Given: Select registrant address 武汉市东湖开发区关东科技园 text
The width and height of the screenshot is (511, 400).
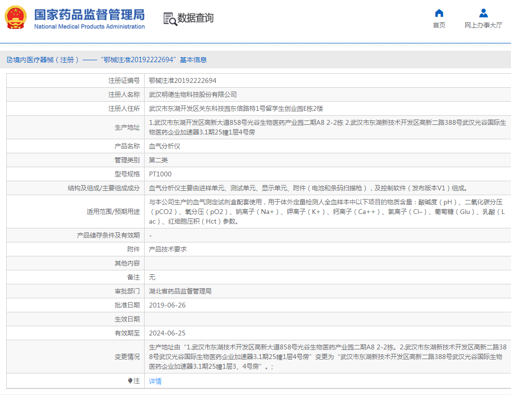Looking at the screenshot, I should coord(236,109).
